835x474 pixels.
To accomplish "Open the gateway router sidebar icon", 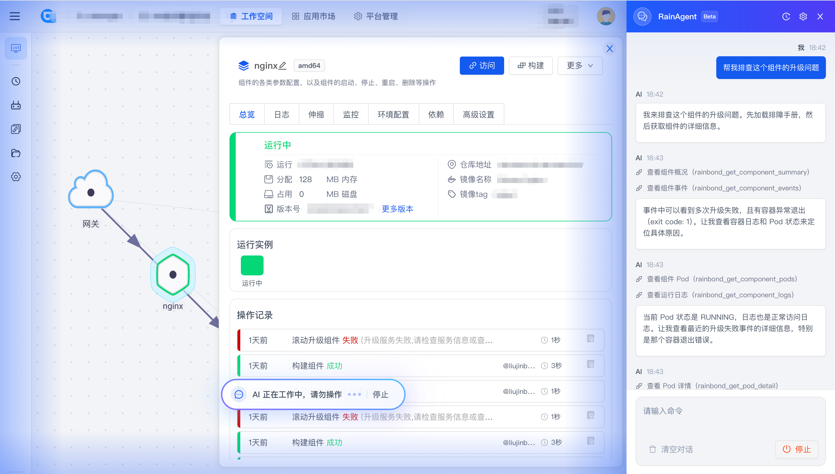I will point(16,105).
